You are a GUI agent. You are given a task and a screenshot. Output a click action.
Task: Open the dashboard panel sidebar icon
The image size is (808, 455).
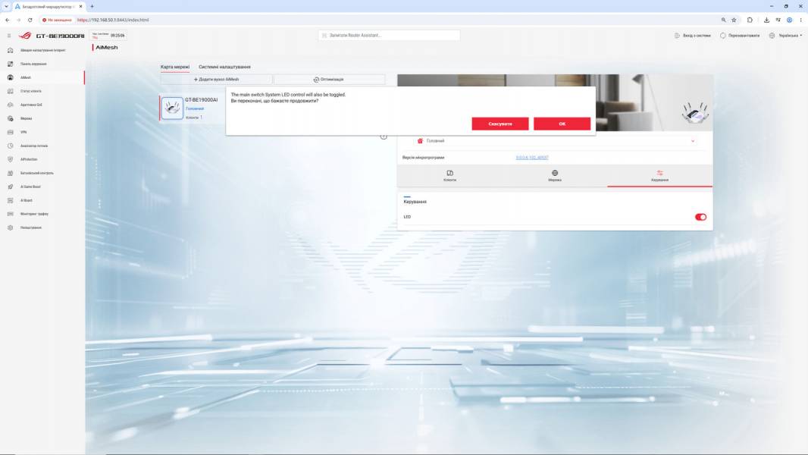[11, 64]
